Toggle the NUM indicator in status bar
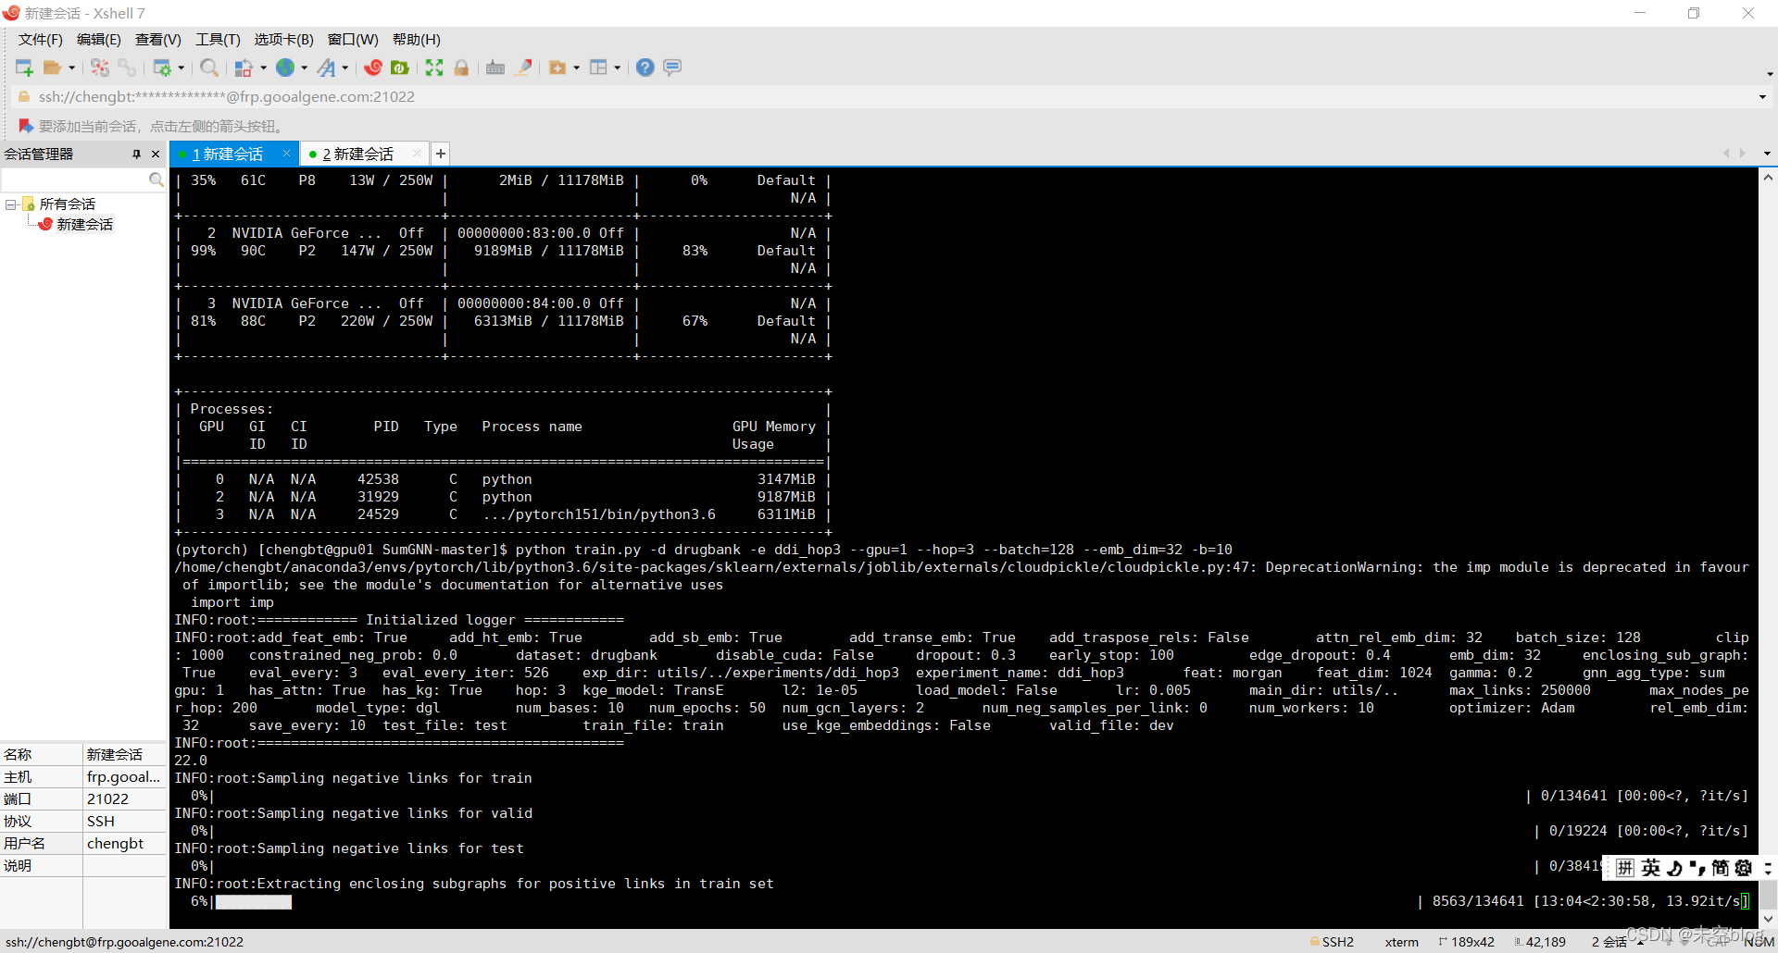 (1760, 941)
